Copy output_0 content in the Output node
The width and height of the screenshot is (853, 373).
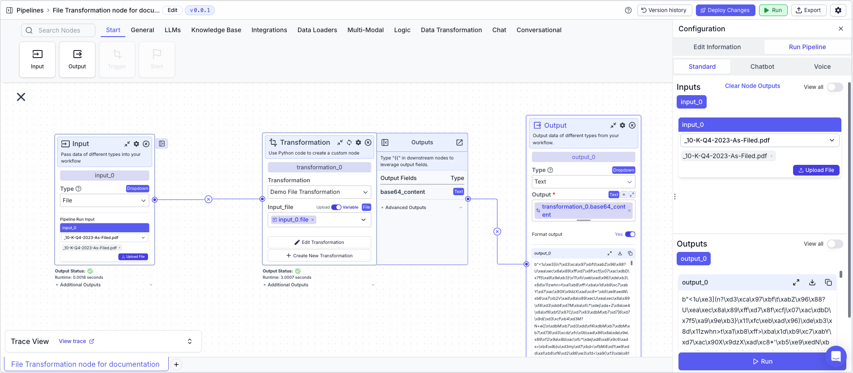[630, 253]
